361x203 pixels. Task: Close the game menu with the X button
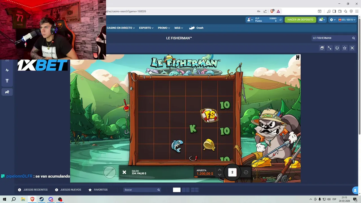pos(124,172)
